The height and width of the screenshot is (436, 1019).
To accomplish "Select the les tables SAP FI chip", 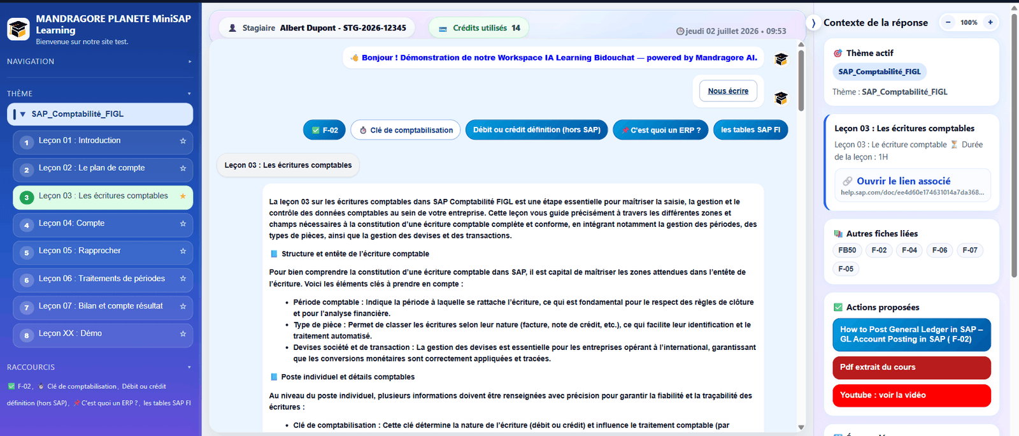I will click(x=750, y=130).
